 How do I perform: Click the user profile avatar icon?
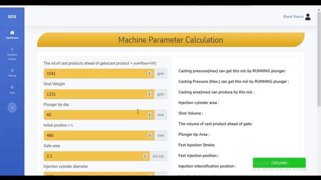click(307, 16)
